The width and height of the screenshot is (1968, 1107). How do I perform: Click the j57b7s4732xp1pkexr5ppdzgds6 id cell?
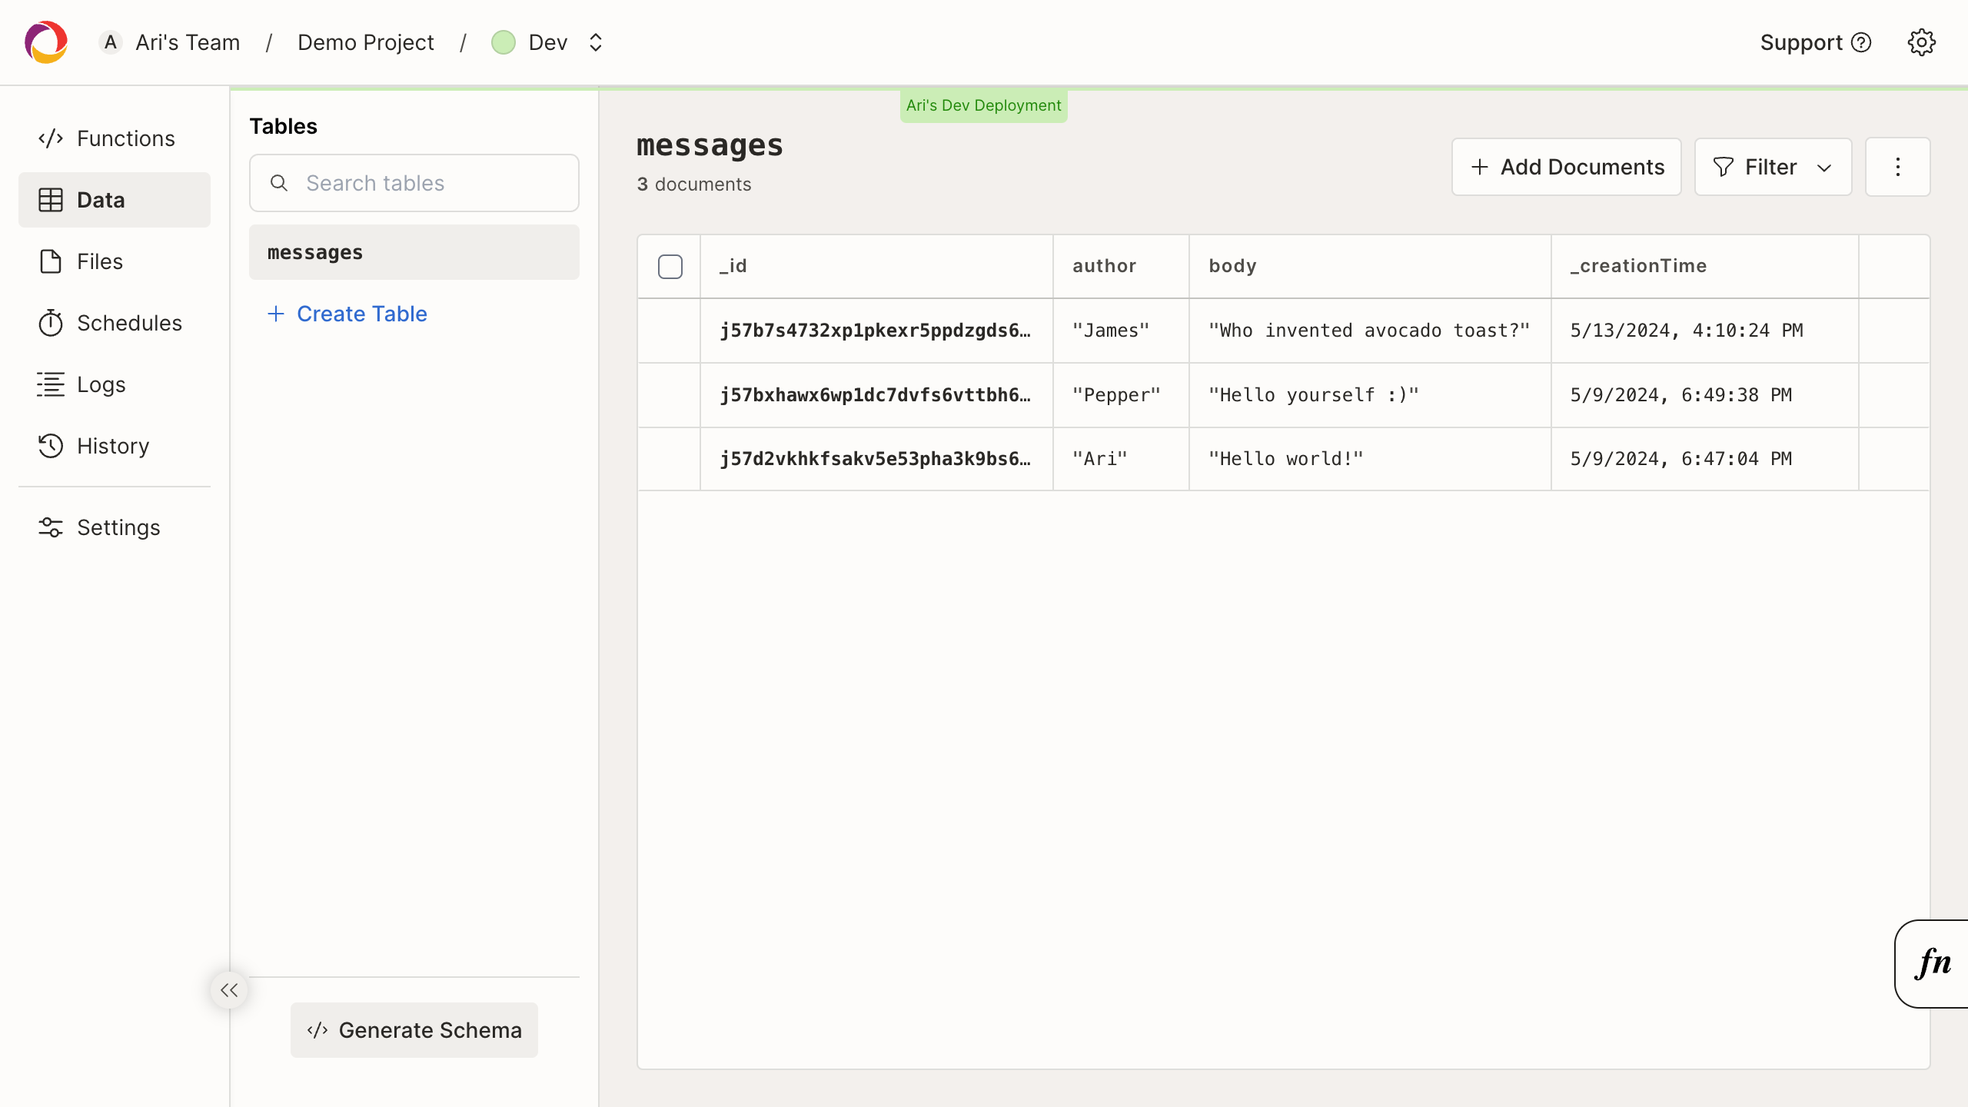coord(876,331)
